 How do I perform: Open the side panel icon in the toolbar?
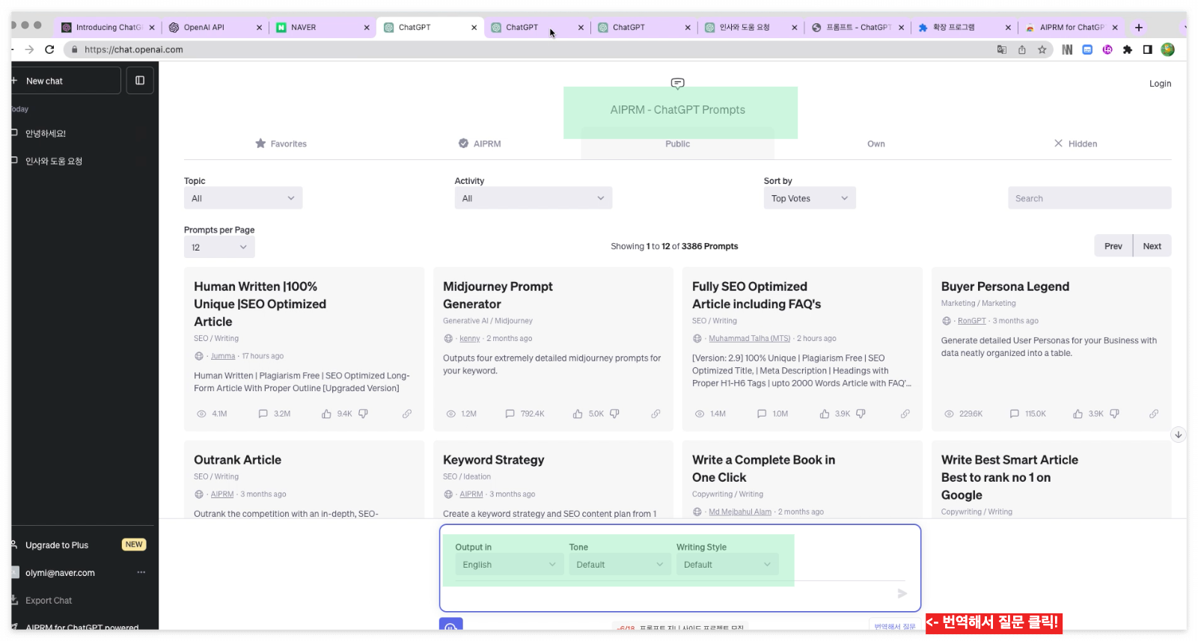[x=1147, y=49]
